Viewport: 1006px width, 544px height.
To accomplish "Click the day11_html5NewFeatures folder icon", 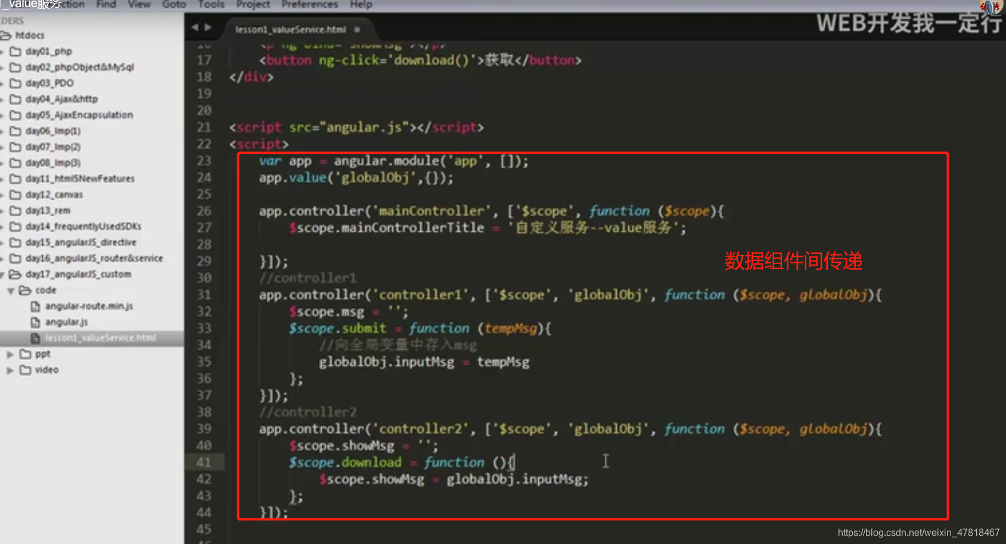I will click(16, 179).
